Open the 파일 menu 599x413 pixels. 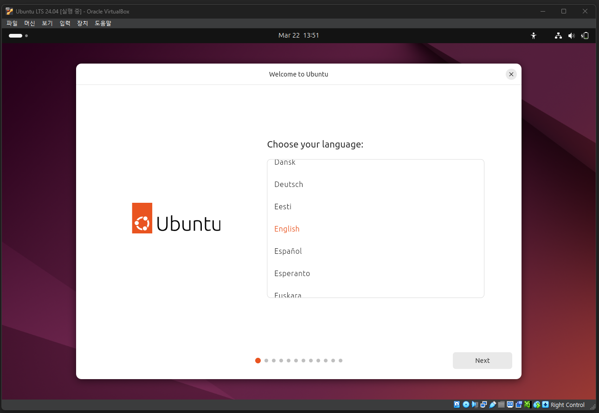pyautogui.click(x=12, y=23)
